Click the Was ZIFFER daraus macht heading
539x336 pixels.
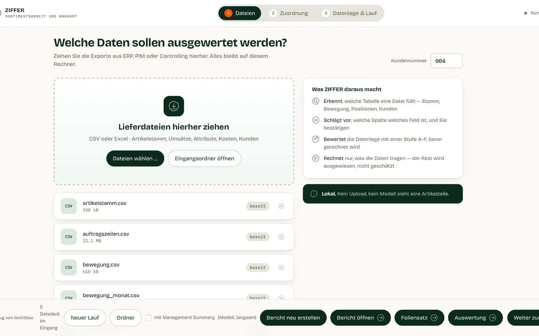[347, 89]
